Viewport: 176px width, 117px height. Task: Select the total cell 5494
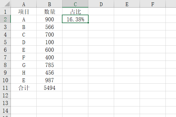tap(49, 87)
